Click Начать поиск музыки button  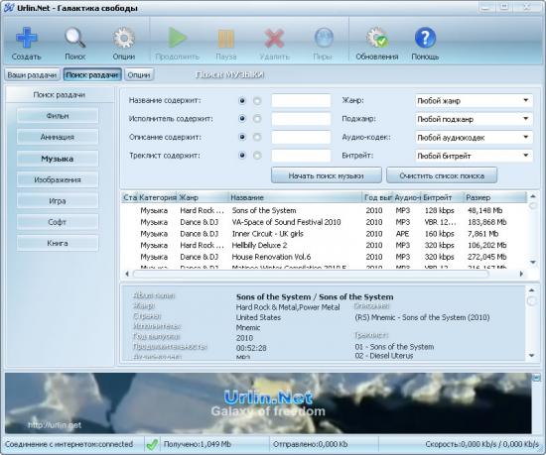coord(327,175)
